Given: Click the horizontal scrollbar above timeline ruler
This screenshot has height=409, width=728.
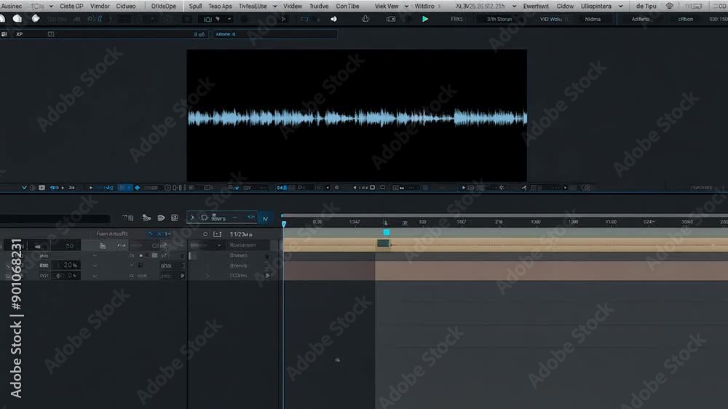Looking at the screenshot, I should tap(505, 215).
